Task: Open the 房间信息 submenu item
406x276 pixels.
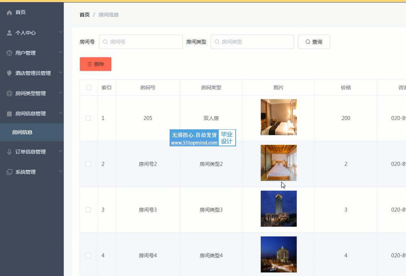Action: click(22, 133)
